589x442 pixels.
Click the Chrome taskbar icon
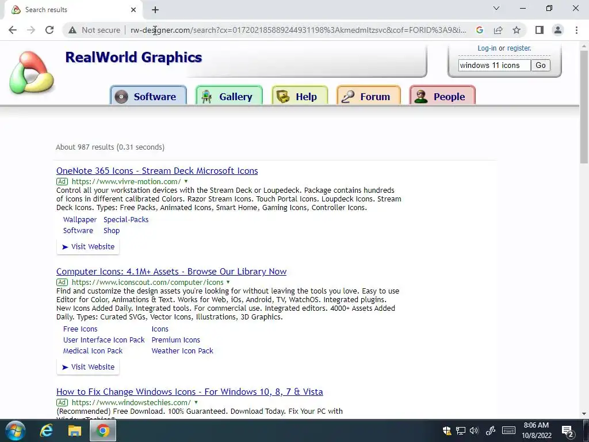tap(102, 430)
